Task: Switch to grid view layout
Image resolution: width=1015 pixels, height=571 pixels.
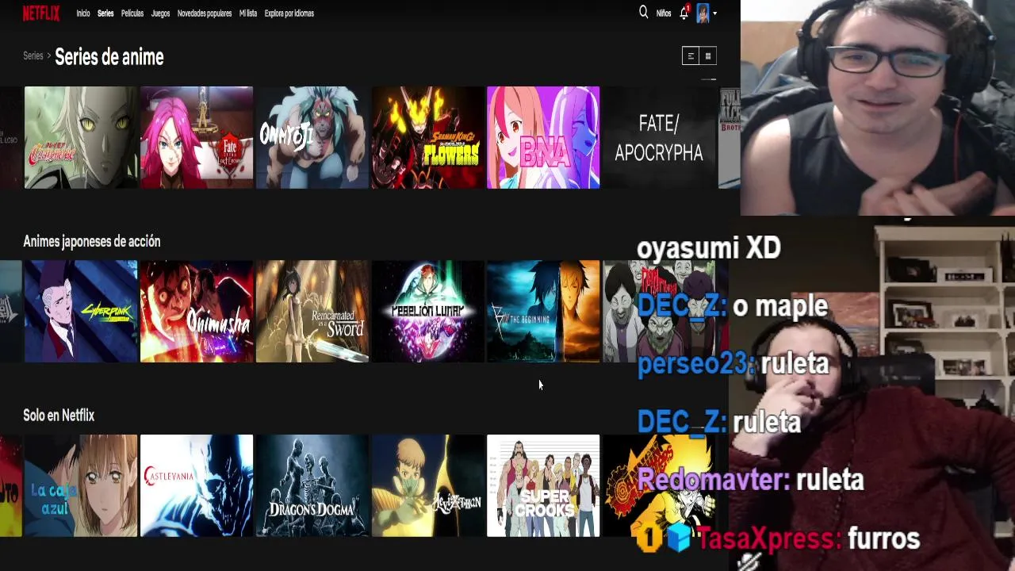Action: (x=708, y=56)
